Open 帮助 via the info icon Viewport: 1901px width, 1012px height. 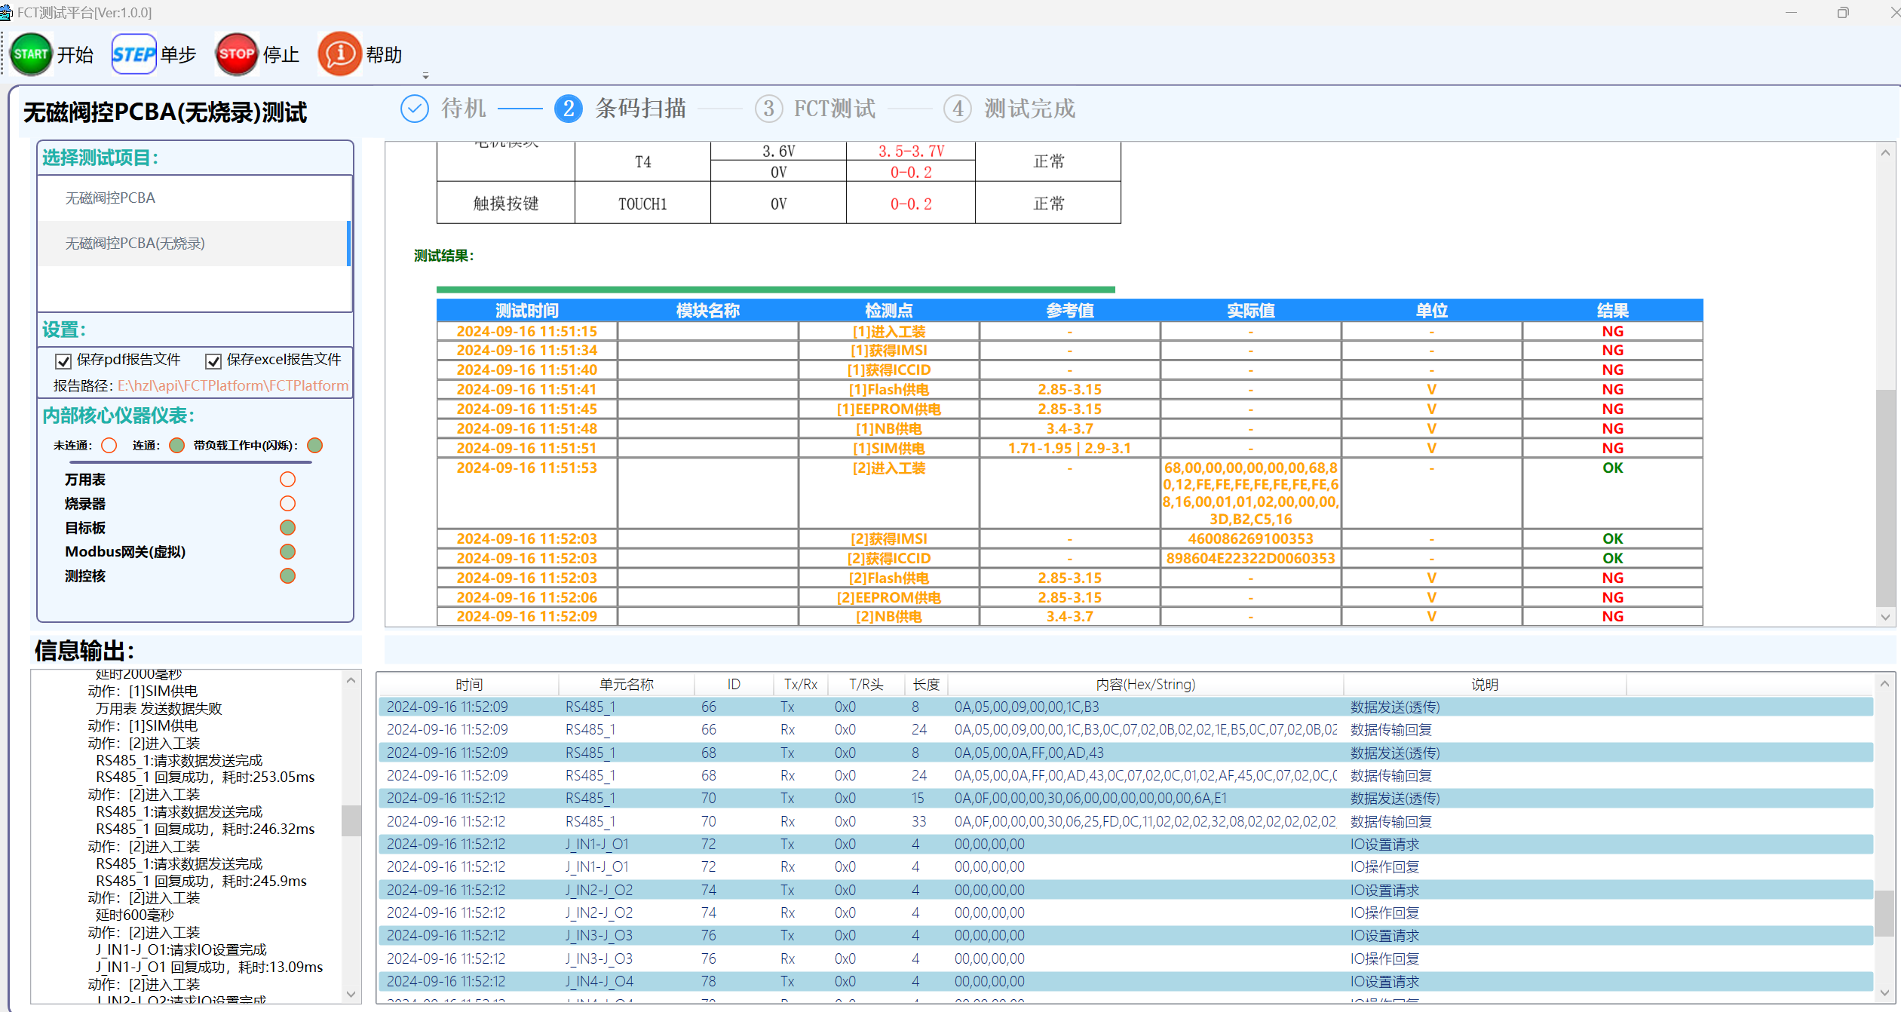(x=339, y=53)
